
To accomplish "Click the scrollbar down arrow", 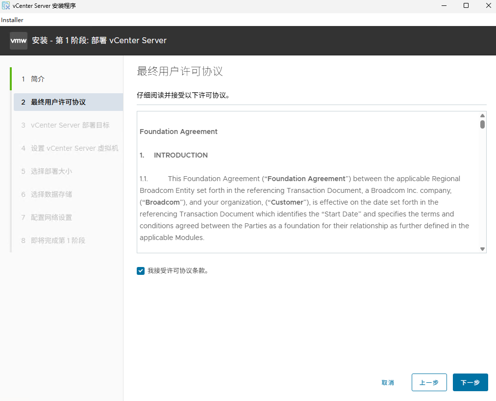I will point(482,249).
